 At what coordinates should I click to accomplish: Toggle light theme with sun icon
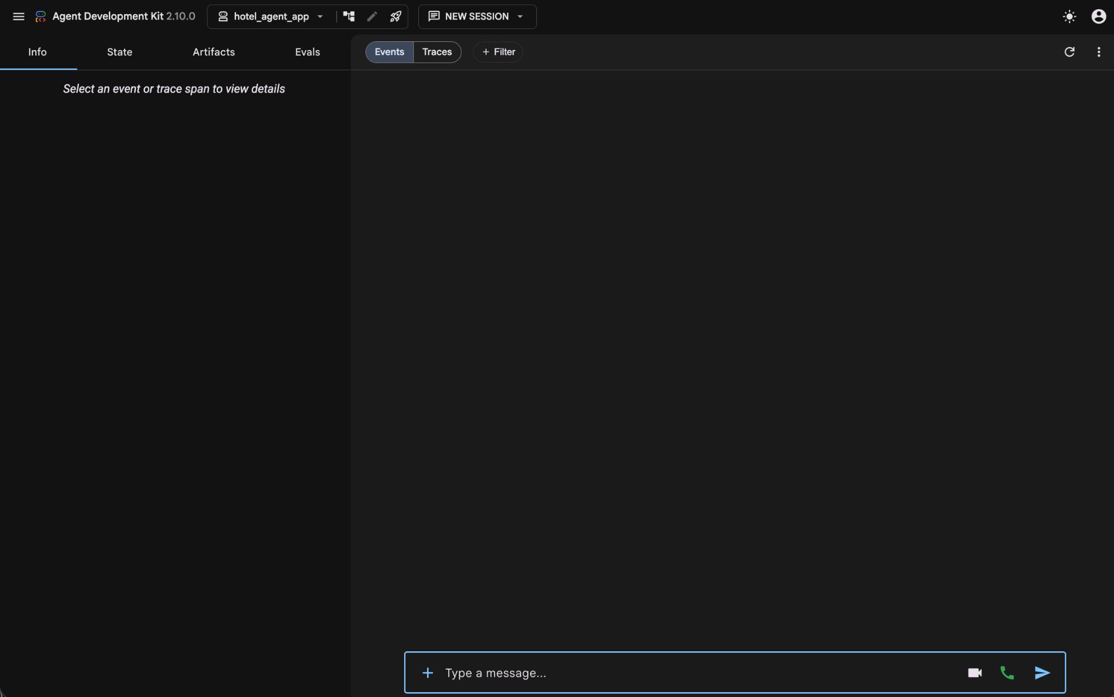point(1069,16)
